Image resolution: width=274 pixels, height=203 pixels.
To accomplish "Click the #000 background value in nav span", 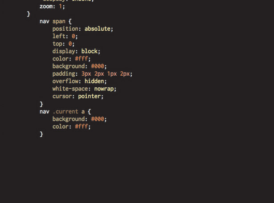I will pyautogui.click(x=97, y=66).
